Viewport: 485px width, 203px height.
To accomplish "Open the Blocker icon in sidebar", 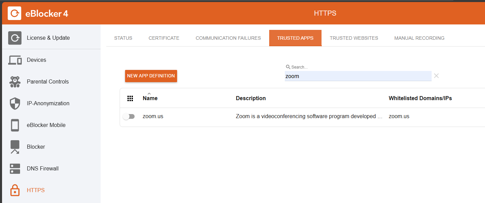I will tap(15, 147).
